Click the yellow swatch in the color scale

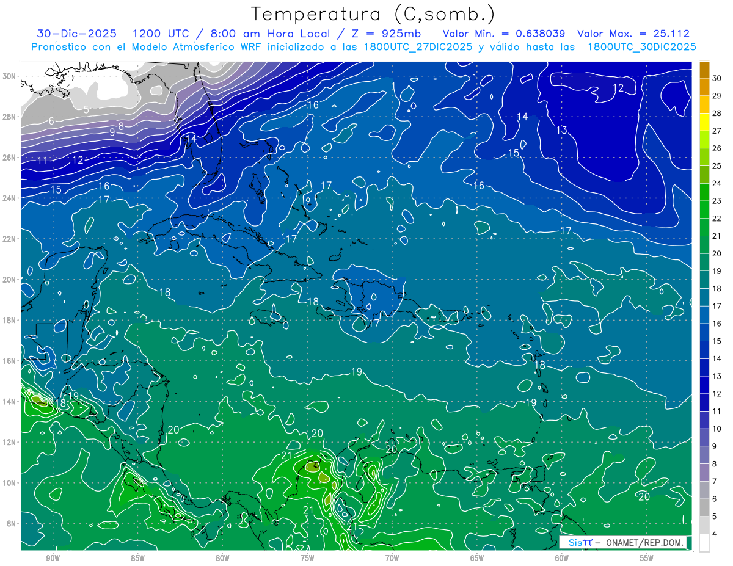pos(704,122)
